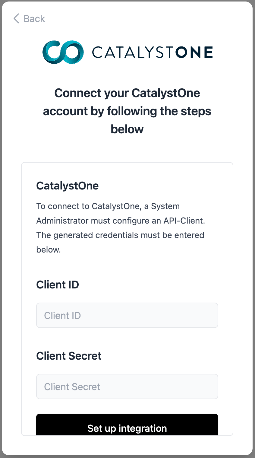
Task: Click the 'Client Secret' placeholder text
Action: pyautogui.click(x=72, y=387)
